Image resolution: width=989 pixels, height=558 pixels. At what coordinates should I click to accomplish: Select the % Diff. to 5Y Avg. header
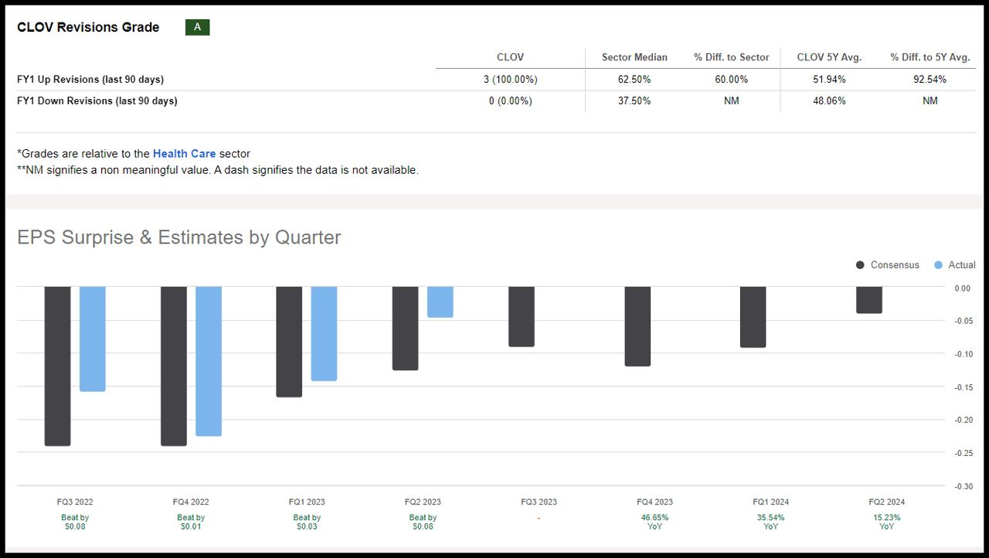coord(930,57)
